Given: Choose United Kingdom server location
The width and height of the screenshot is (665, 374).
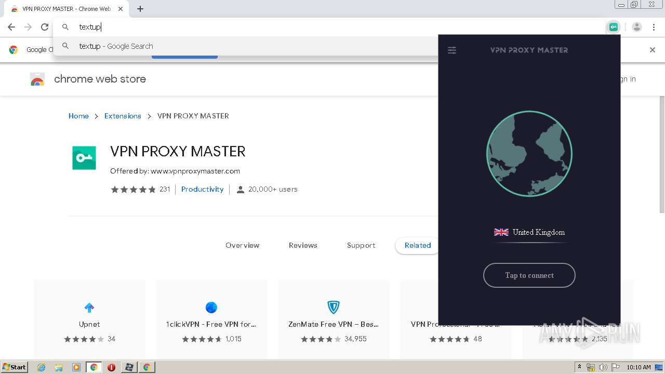Looking at the screenshot, I should [529, 232].
